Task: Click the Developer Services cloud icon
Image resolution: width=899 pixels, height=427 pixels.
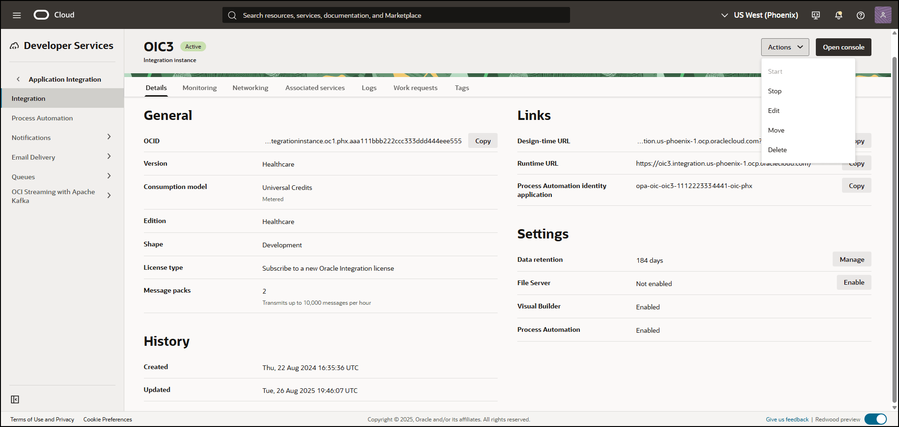Action: [x=14, y=45]
